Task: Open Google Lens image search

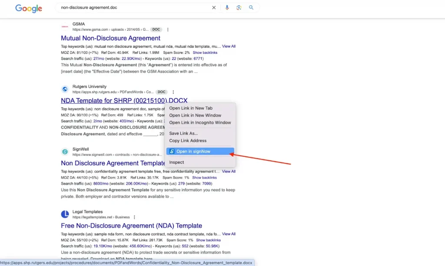Action: coord(239,8)
